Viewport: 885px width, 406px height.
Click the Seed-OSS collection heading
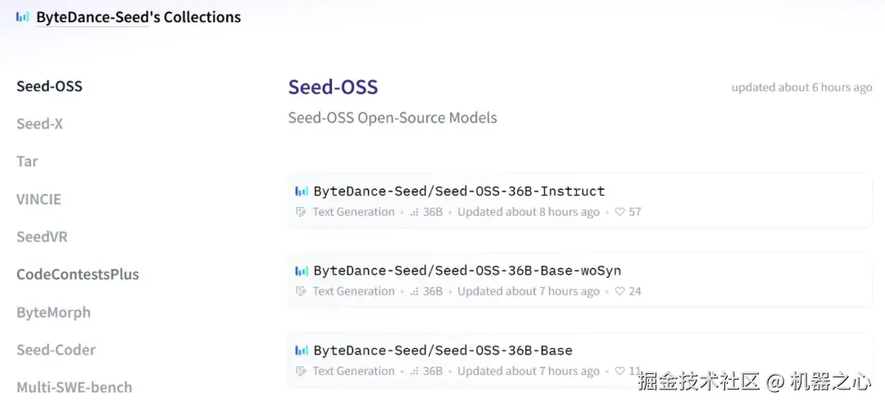pyautogui.click(x=333, y=88)
